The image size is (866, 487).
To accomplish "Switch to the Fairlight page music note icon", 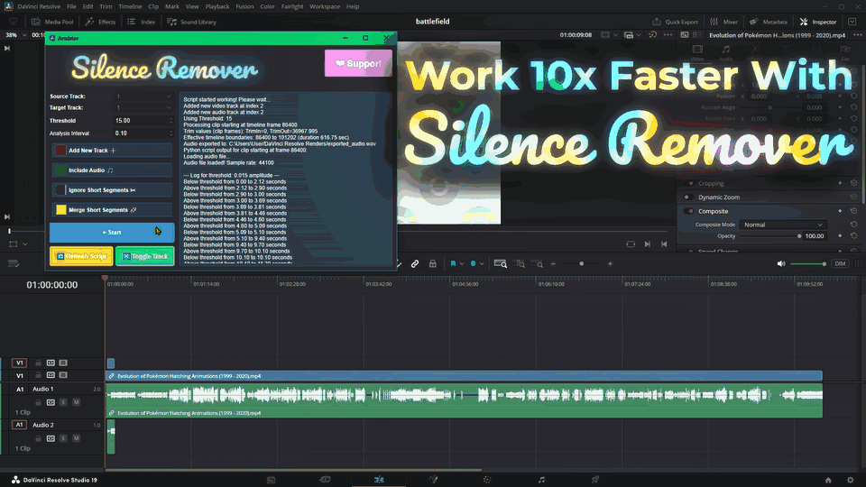I will pyautogui.click(x=541, y=480).
